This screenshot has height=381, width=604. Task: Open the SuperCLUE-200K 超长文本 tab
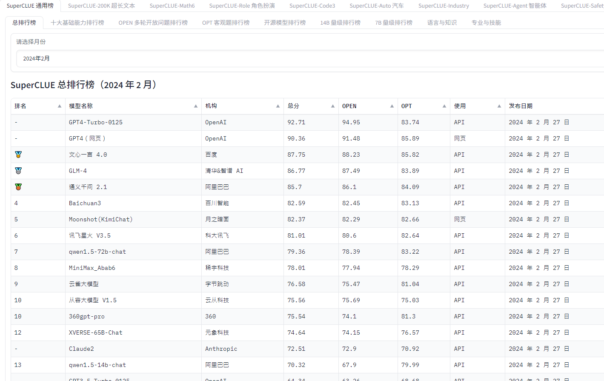(101, 6)
